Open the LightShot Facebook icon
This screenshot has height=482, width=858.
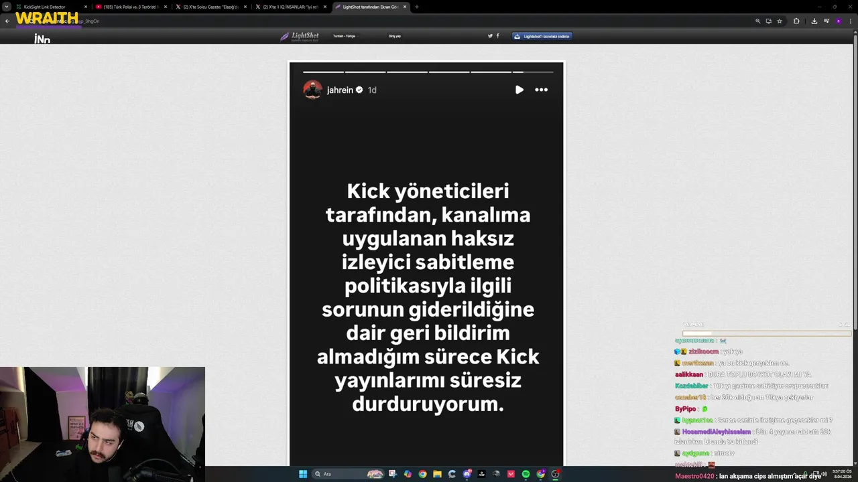[497, 36]
